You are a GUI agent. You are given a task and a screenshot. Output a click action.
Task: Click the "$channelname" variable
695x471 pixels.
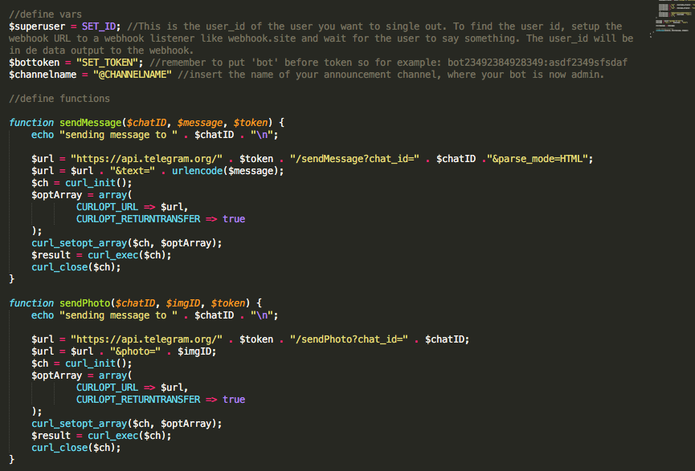point(43,75)
